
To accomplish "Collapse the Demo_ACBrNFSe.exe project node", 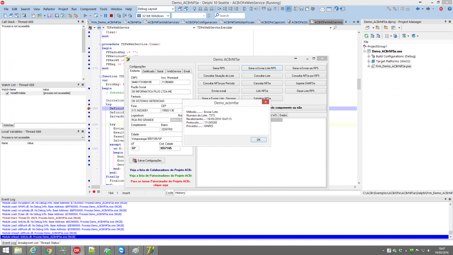I will 365,51.
